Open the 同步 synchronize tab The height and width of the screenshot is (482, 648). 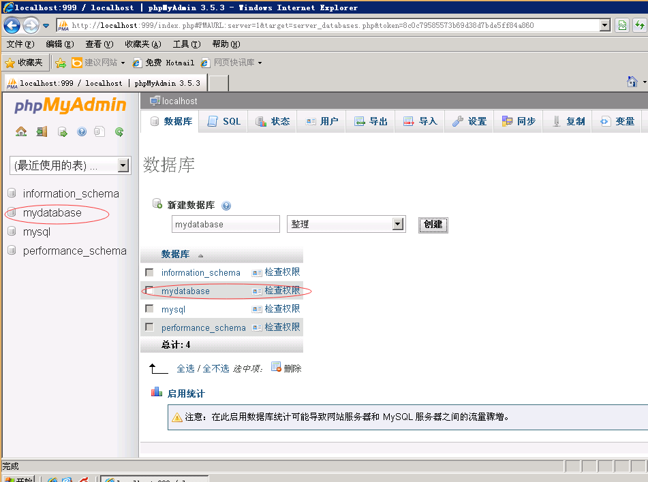pos(519,121)
